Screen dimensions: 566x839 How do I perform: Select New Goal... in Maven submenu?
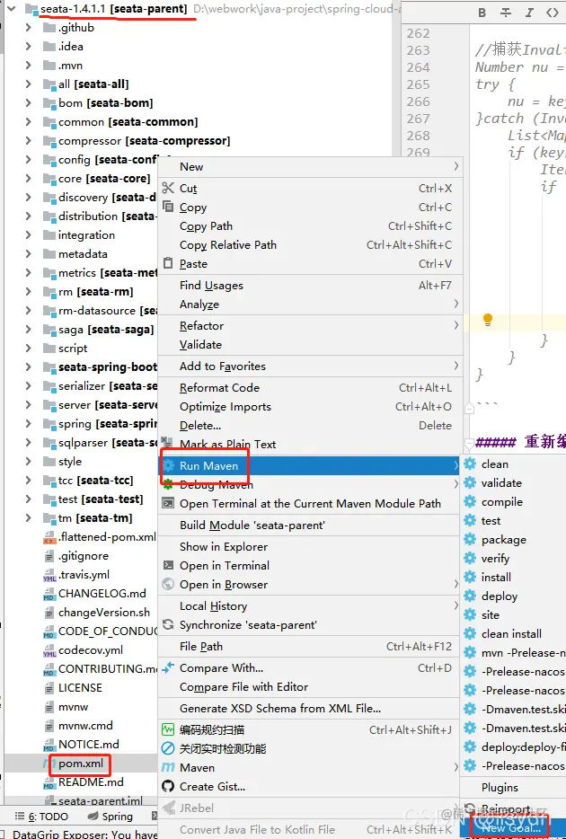[512, 827]
